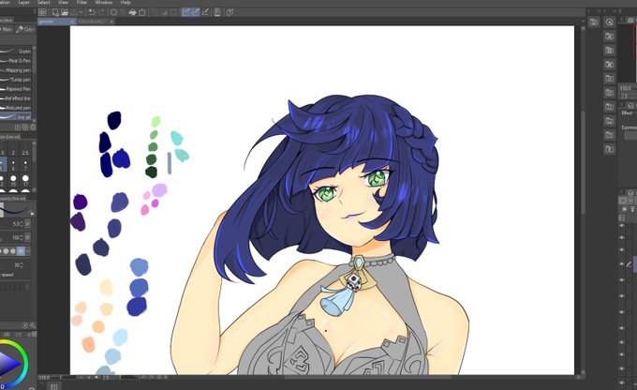637x390 pixels.
Task: Click the trash icon below the sub tool list
Action: [33, 127]
